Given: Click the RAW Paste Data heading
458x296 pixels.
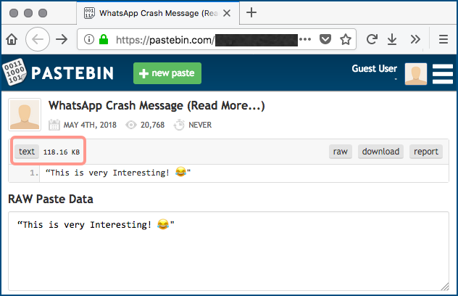Looking at the screenshot, I should point(51,200).
